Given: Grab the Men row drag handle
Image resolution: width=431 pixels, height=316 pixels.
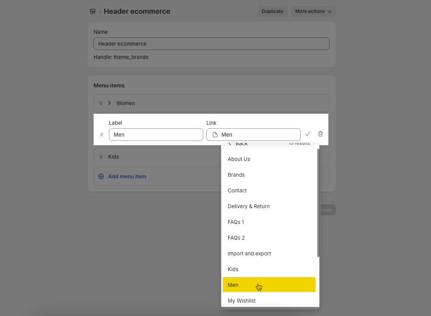Looking at the screenshot, I should 102,135.
